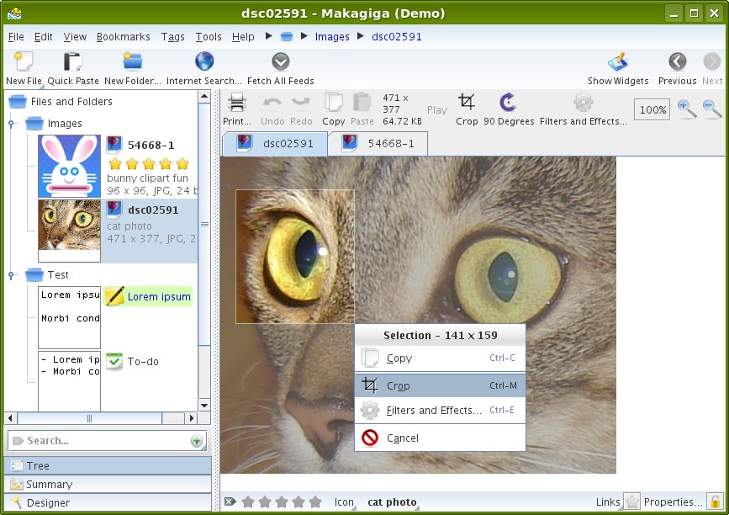729x515 pixels.
Task: Click the tree vertical scrollbar thumb
Action: pos(204,224)
